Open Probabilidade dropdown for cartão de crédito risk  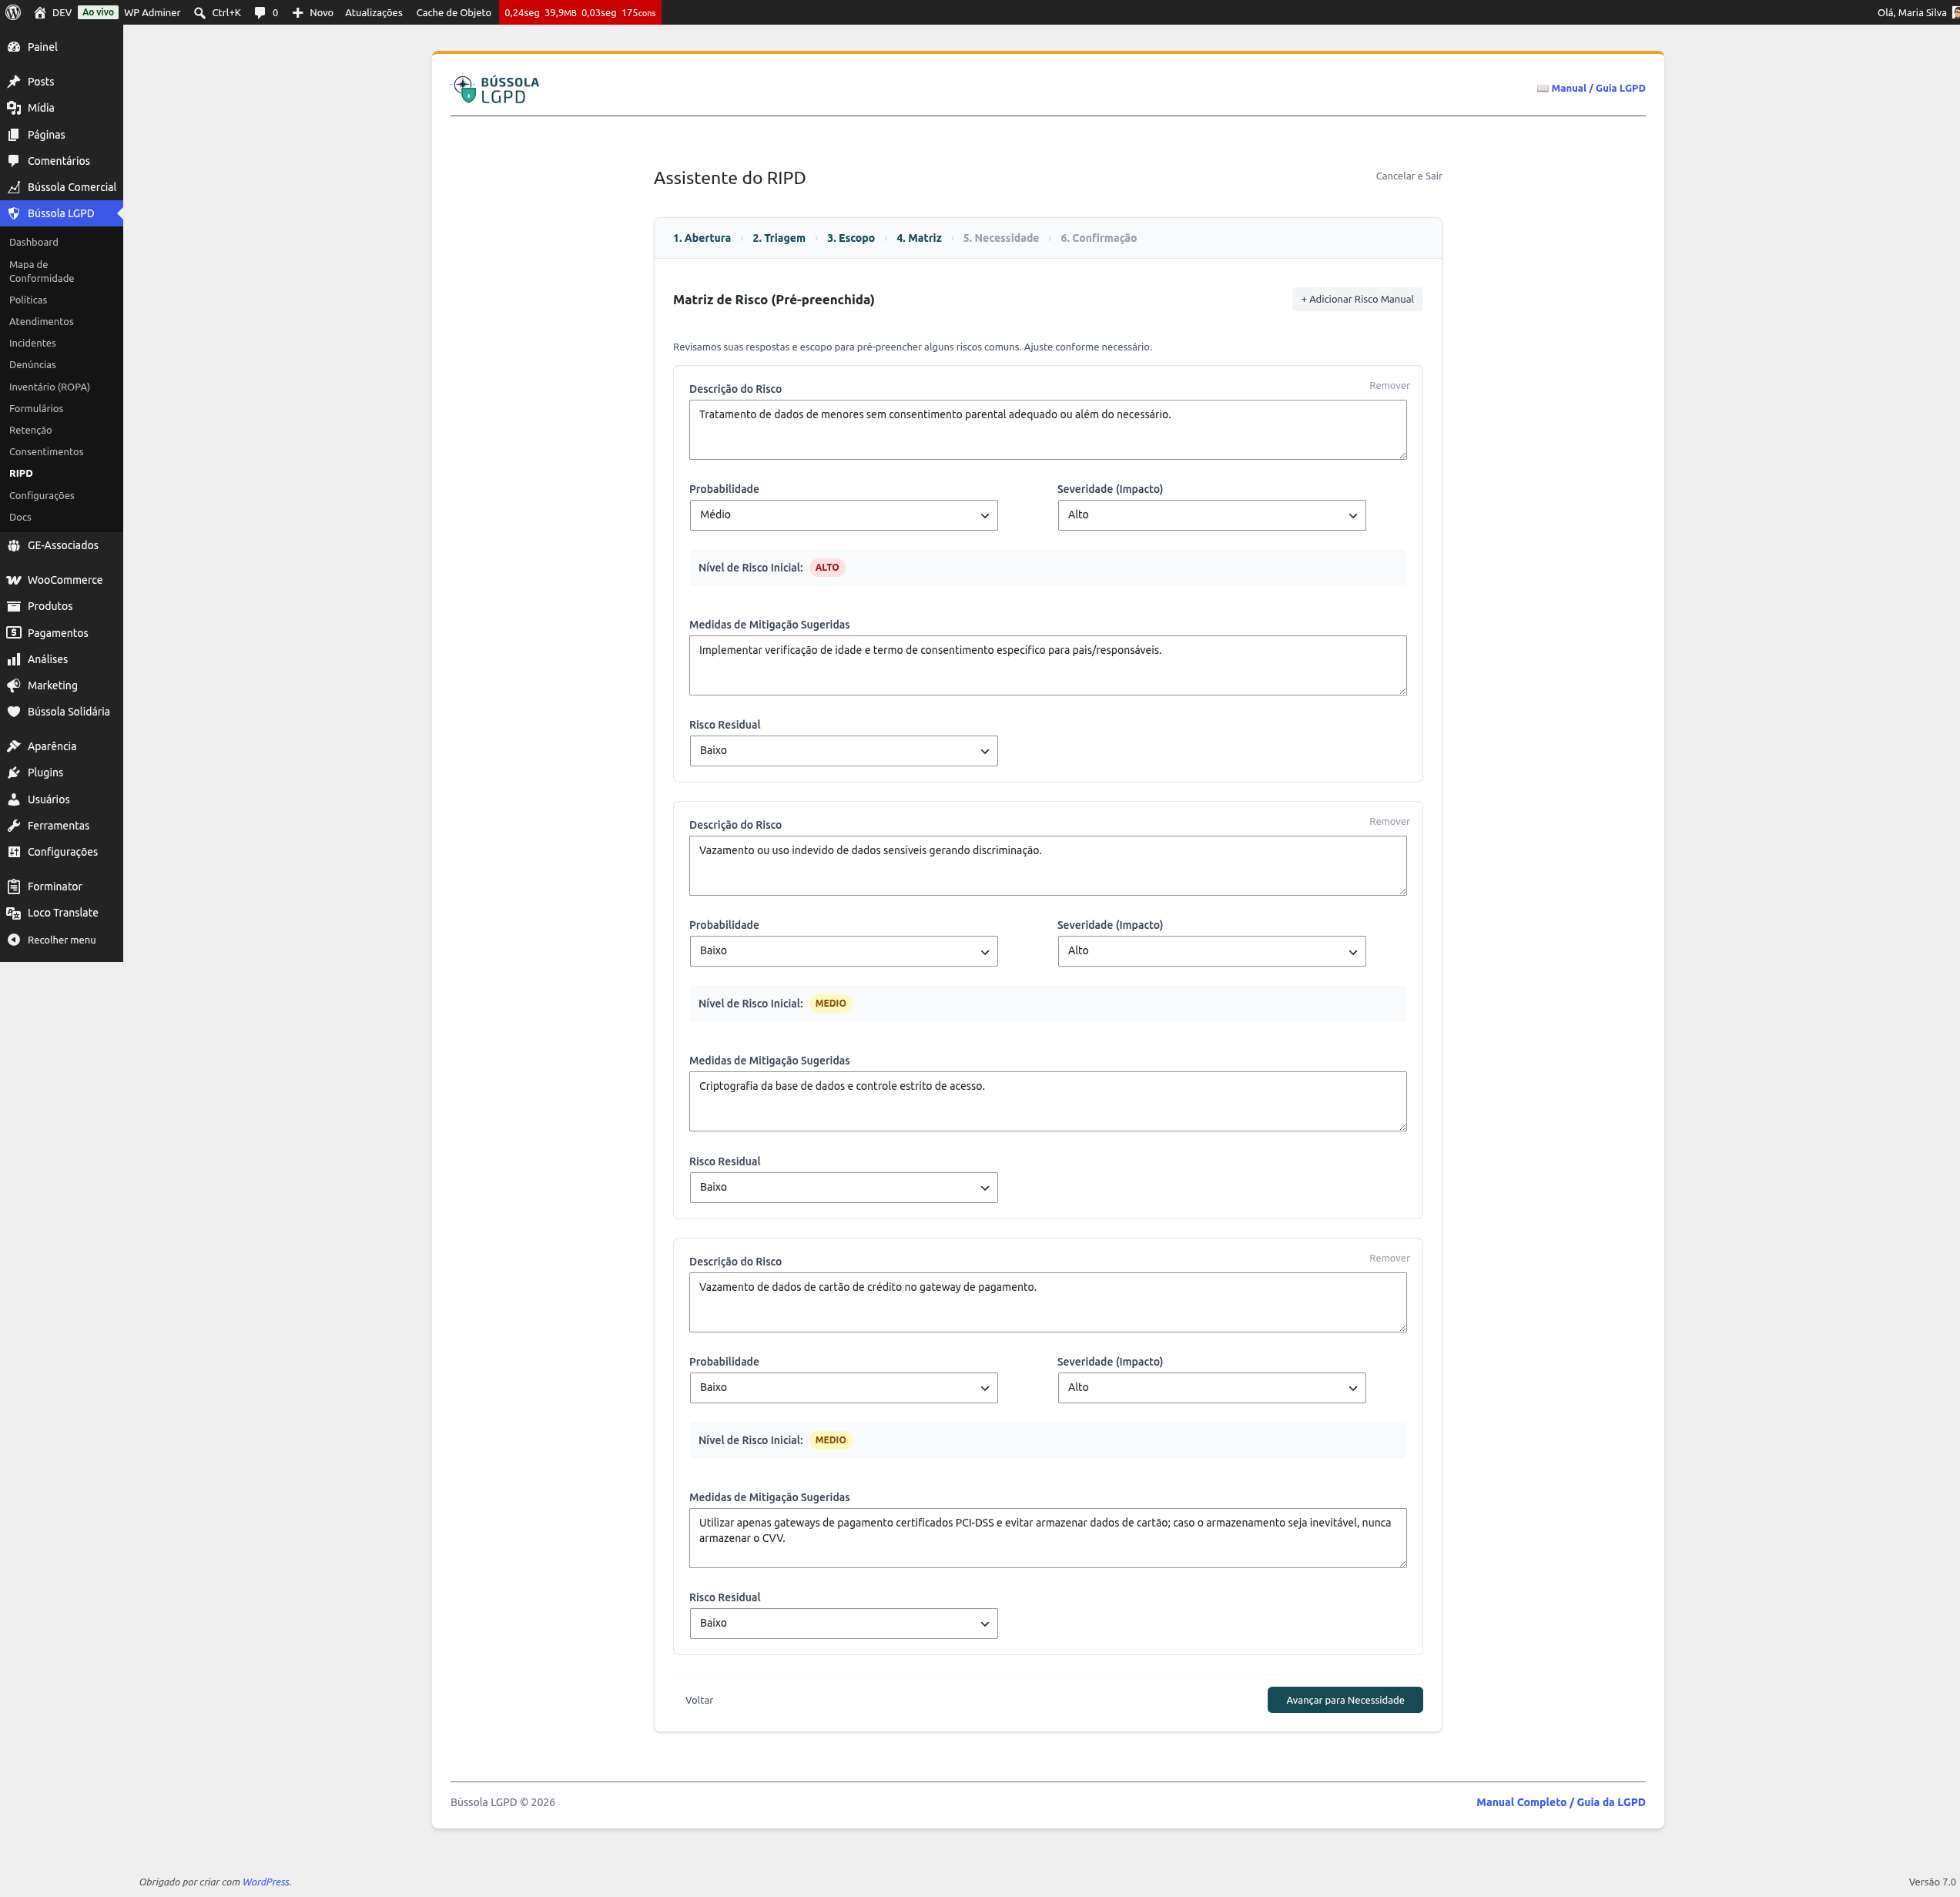click(843, 1388)
